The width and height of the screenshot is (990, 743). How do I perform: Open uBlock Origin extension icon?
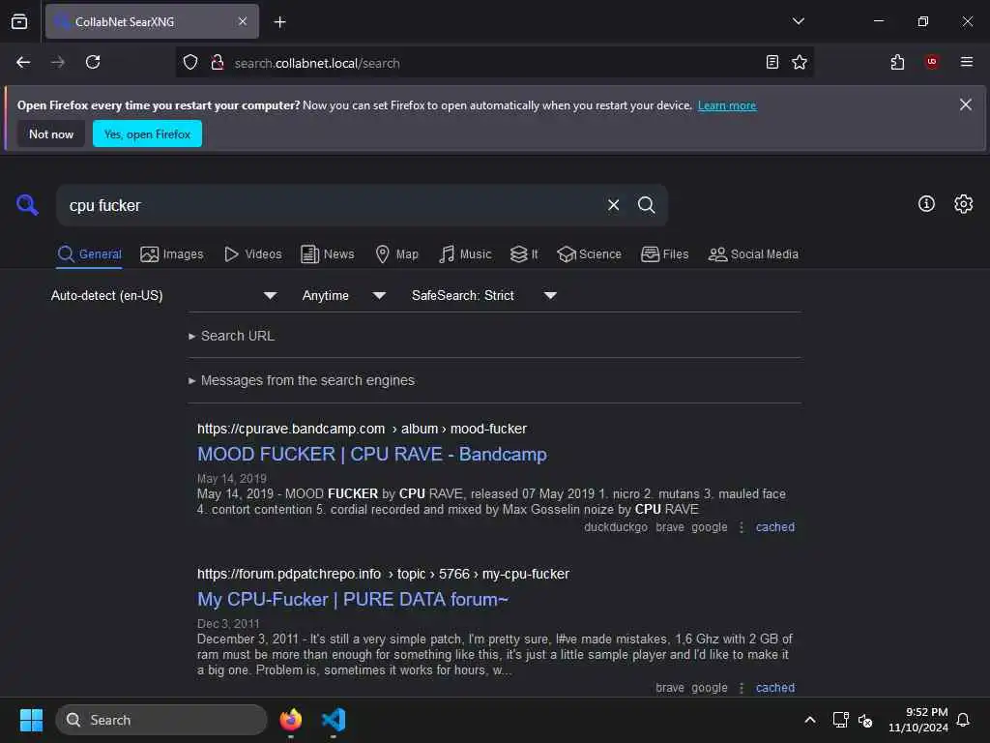pyautogui.click(x=931, y=62)
